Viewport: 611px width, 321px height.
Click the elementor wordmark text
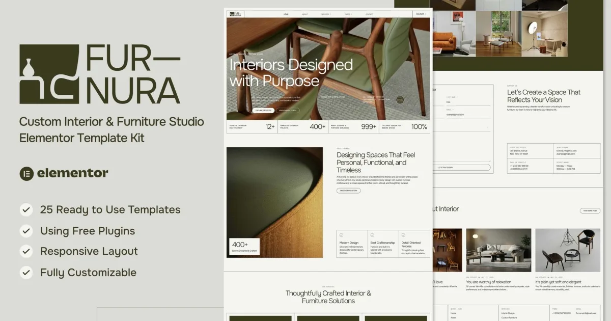point(73,173)
